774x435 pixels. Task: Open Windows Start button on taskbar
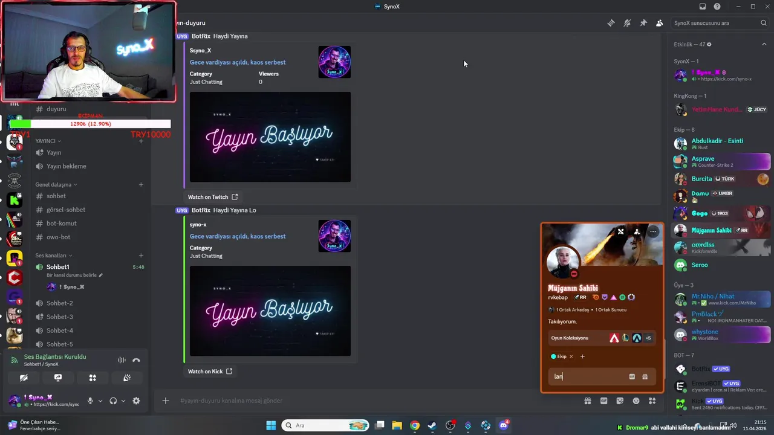[x=271, y=425]
